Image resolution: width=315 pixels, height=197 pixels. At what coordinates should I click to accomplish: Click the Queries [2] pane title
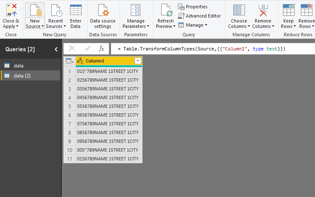[20, 49]
